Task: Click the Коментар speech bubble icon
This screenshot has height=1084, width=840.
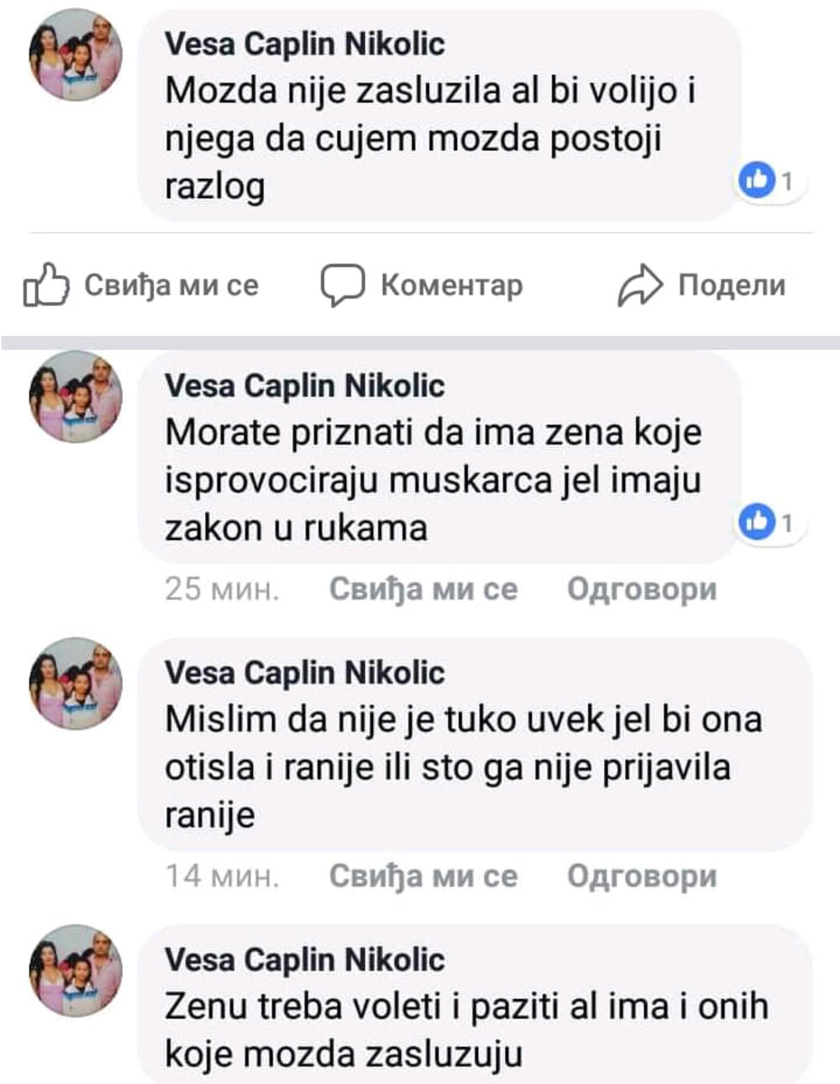Action: (342, 285)
